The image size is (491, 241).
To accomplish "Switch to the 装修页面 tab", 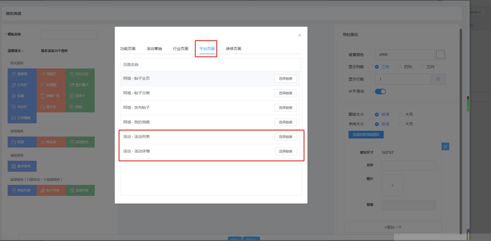I will (233, 49).
